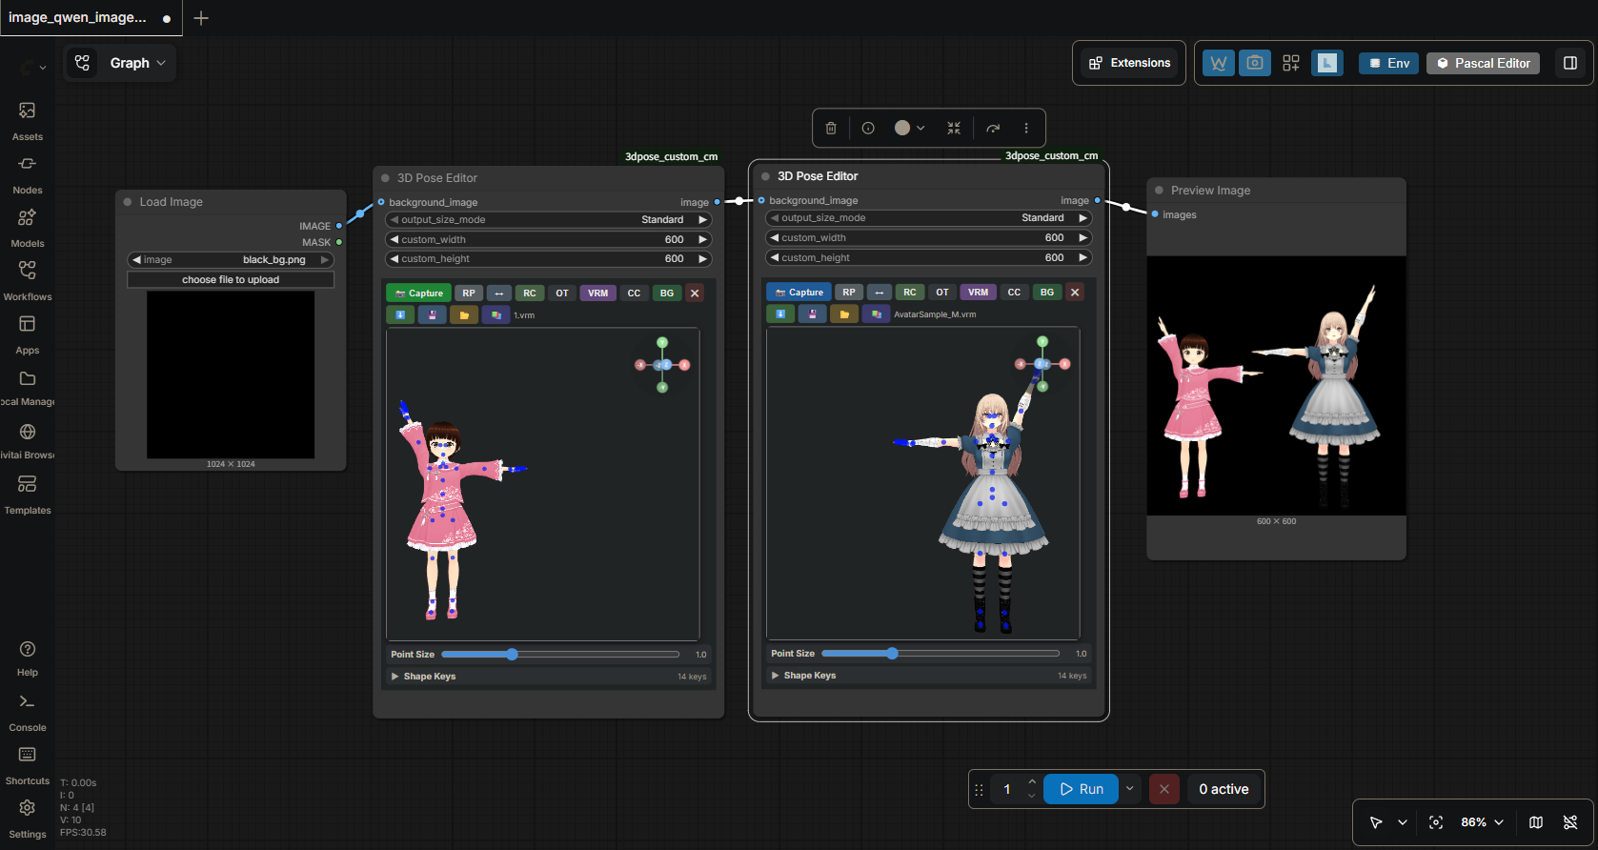Adjust Point Size slider in right Pose Editor
This screenshot has width=1598, height=850.
click(x=941, y=654)
